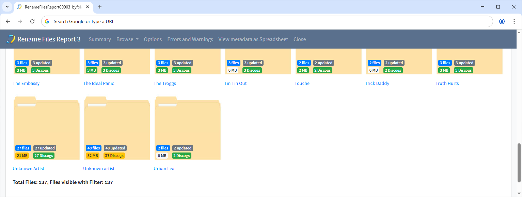The height and width of the screenshot is (197, 522).
Task: Open the Urban Lea folder link
Action: [x=164, y=168]
